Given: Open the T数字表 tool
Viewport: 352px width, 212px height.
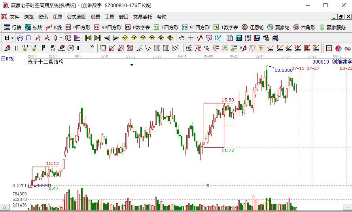Looking at the screenshot, I should click(x=226, y=27).
